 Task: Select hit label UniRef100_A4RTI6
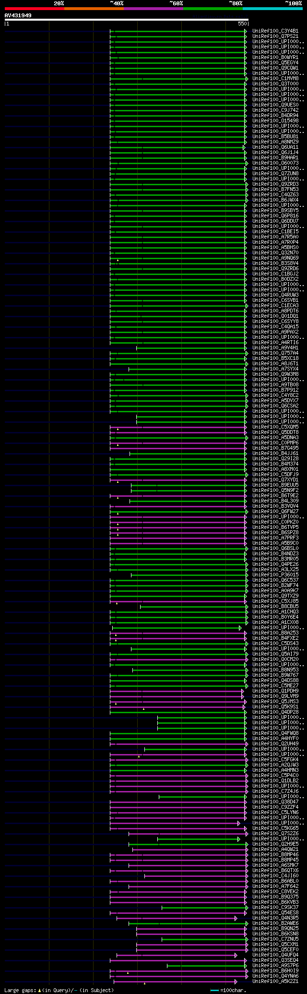point(275,343)
